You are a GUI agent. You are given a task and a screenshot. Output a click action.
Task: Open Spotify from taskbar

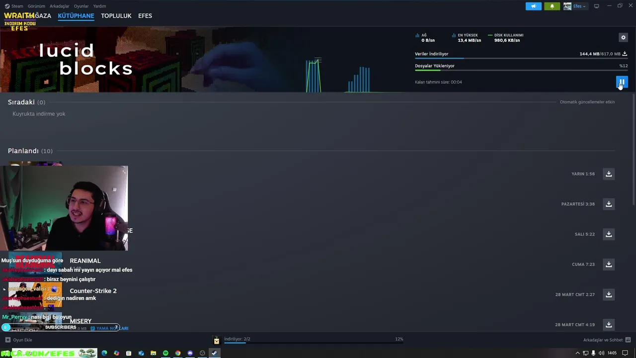(165, 353)
